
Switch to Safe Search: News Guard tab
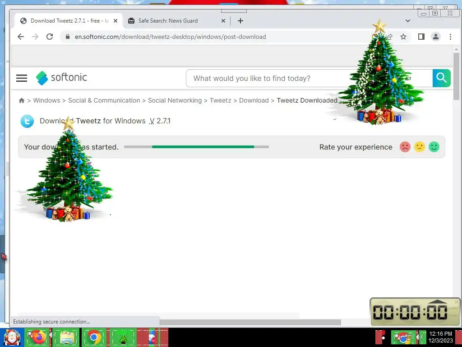[x=176, y=21]
